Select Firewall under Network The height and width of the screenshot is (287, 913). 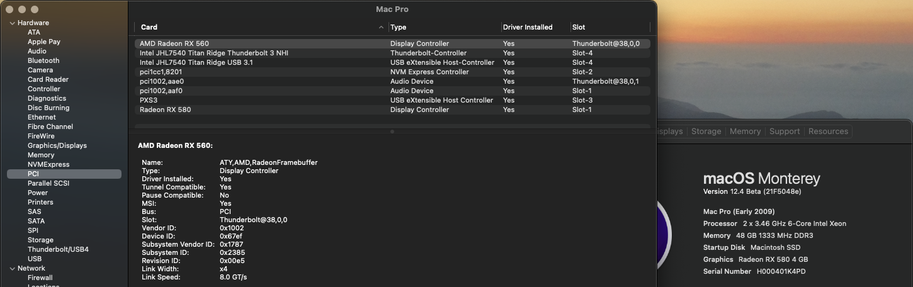click(x=40, y=278)
